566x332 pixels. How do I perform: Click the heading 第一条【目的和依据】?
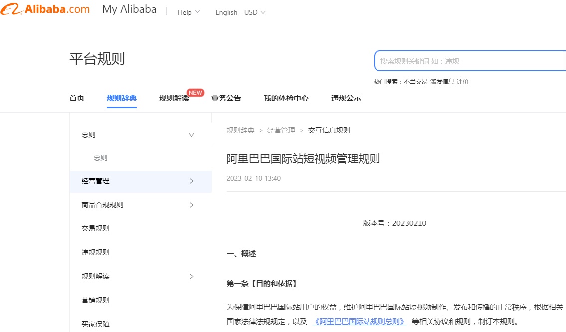262,284
